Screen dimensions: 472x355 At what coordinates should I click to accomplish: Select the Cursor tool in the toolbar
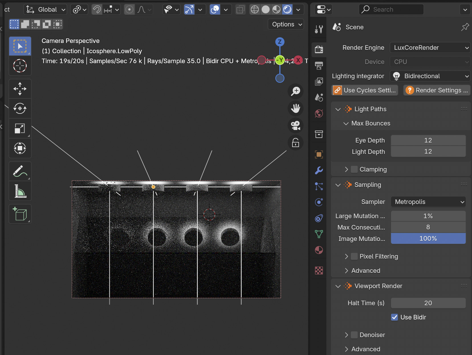[x=20, y=66]
